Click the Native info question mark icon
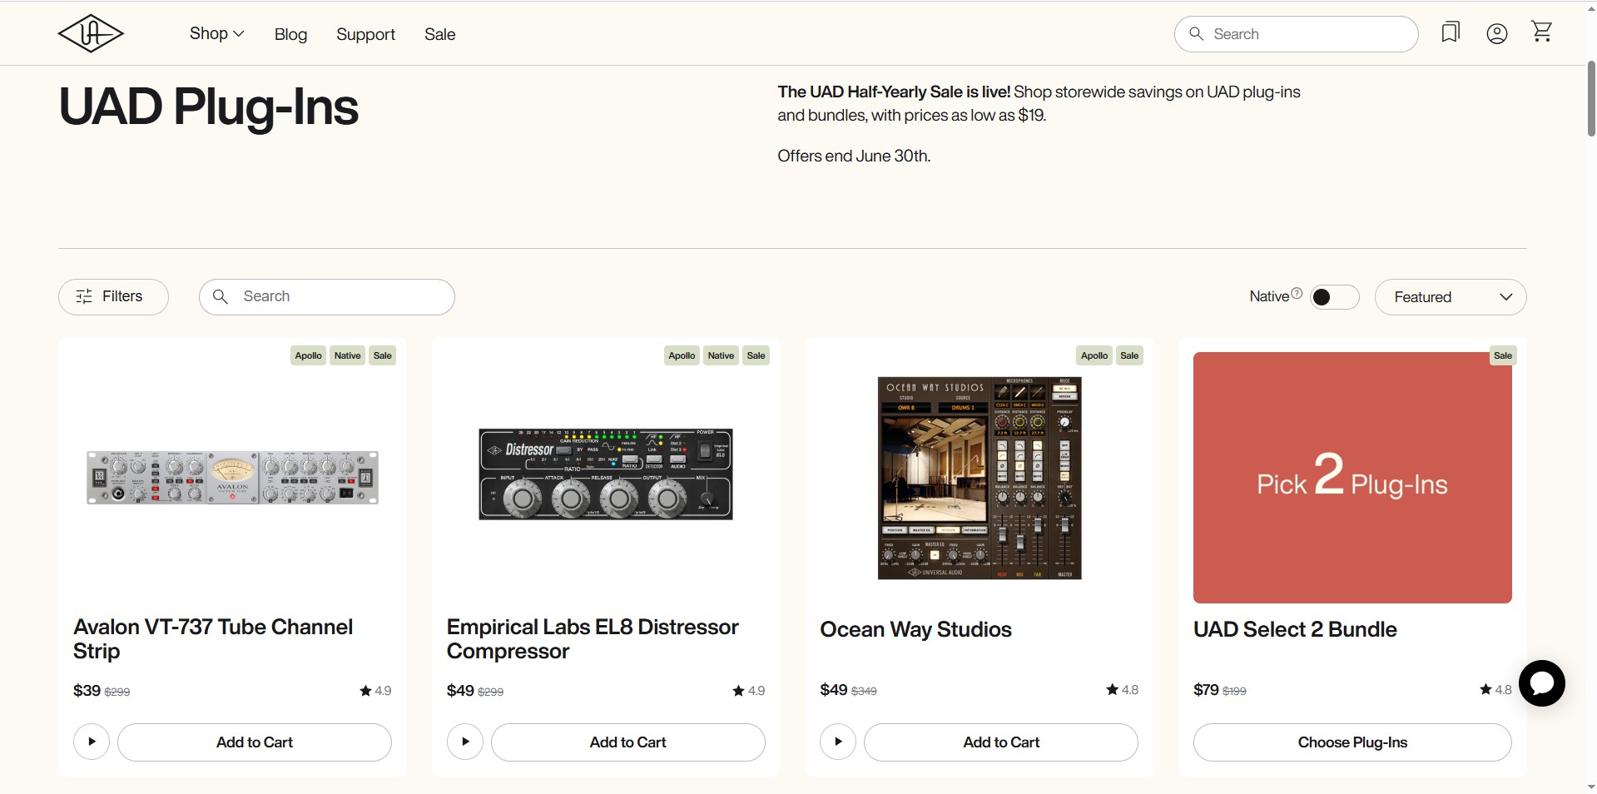1597x794 pixels. 1297,294
